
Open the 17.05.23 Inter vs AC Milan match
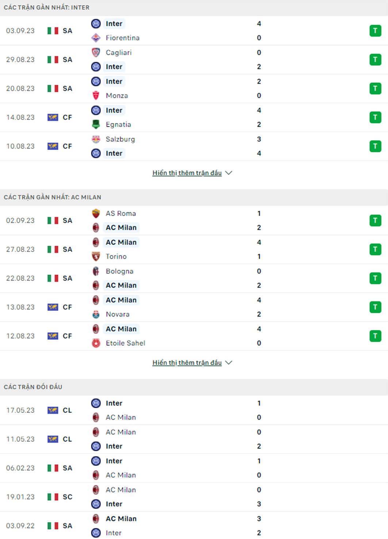pos(194,410)
